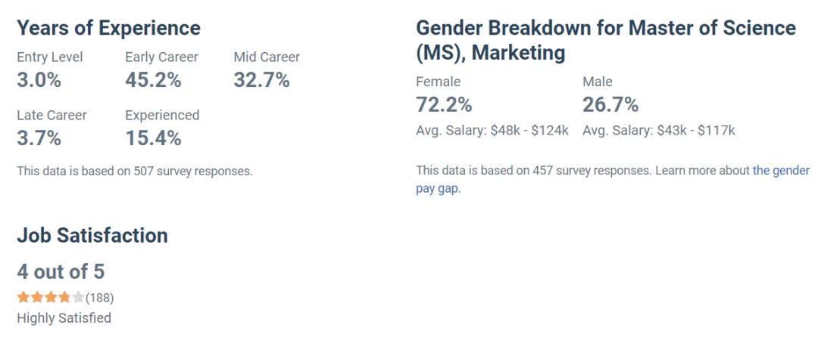Click the Job Satisfaction heading
Image resolution: width=818 pixels, height=337 pixels.
coord(92,235)
